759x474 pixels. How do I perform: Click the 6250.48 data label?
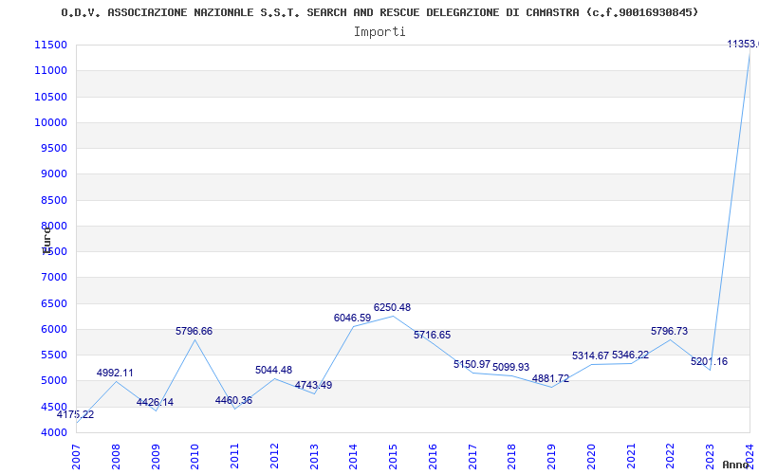click(x=392, y=307)
